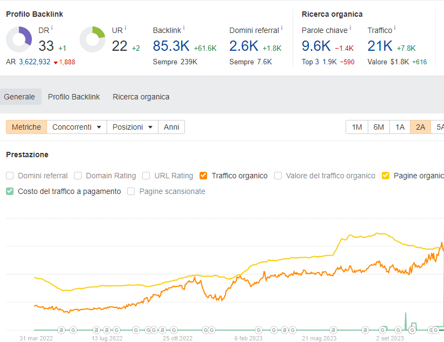Disable Costo del traffico a pagamento

tap(10, 191)
